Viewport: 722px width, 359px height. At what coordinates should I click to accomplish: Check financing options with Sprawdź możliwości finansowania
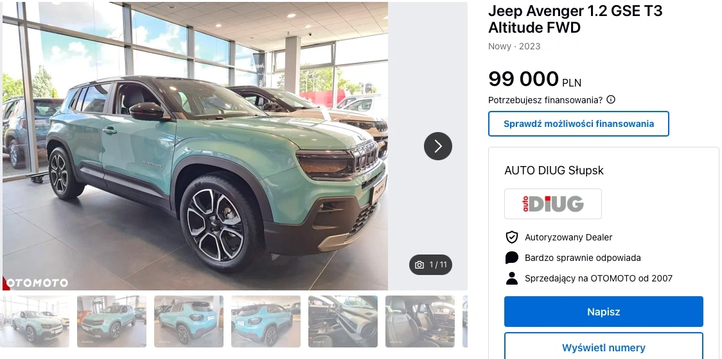pos(578,124)
